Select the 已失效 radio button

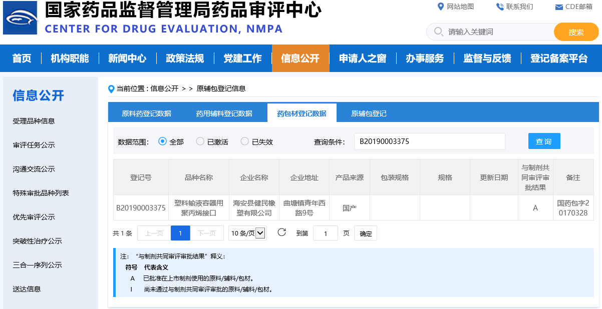(x=245, y=141)
